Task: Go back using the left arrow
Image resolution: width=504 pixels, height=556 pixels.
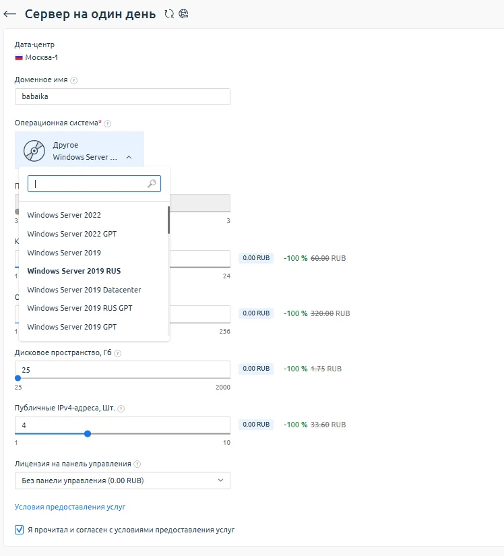Action: [x=10, y=14]
